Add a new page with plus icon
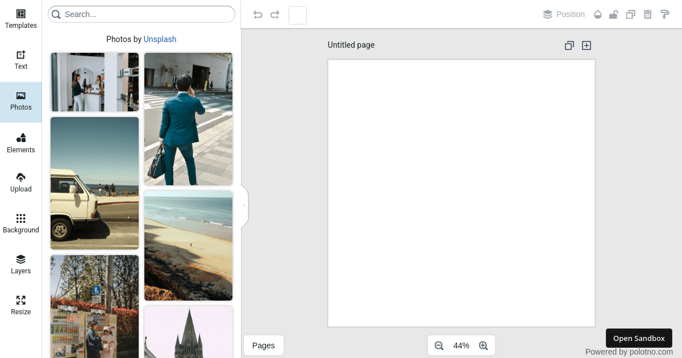 coord(587,45)
